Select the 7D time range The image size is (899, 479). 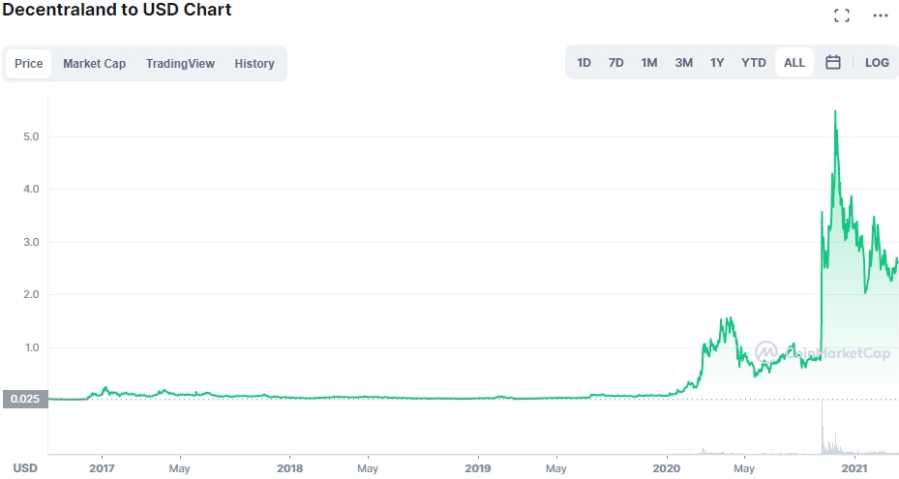coord(615,63)
